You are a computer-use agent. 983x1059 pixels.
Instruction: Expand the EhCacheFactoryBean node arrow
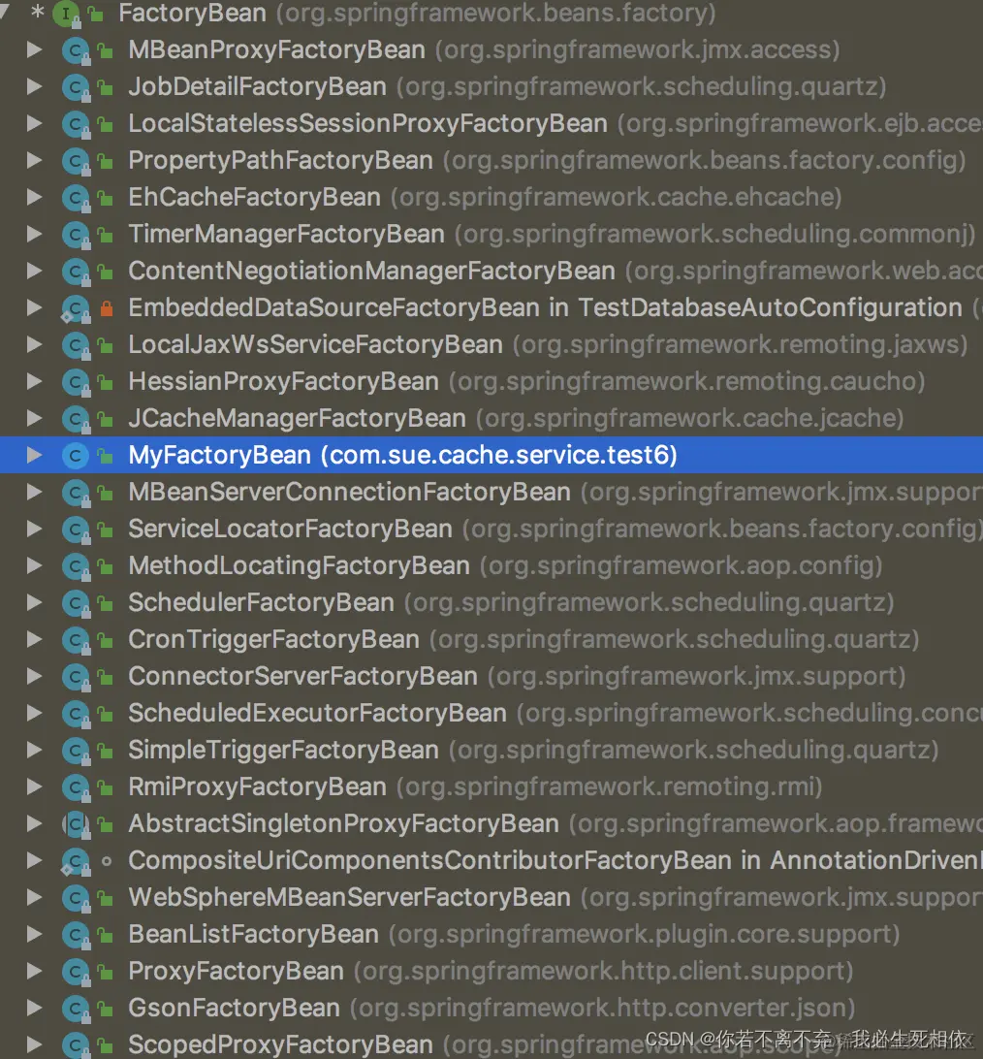(x=34, y=197)
